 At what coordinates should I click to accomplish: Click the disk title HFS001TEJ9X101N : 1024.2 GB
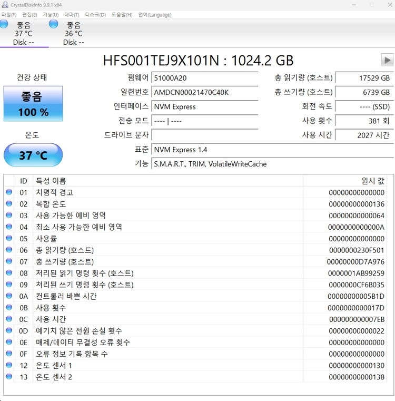point(198,61)
